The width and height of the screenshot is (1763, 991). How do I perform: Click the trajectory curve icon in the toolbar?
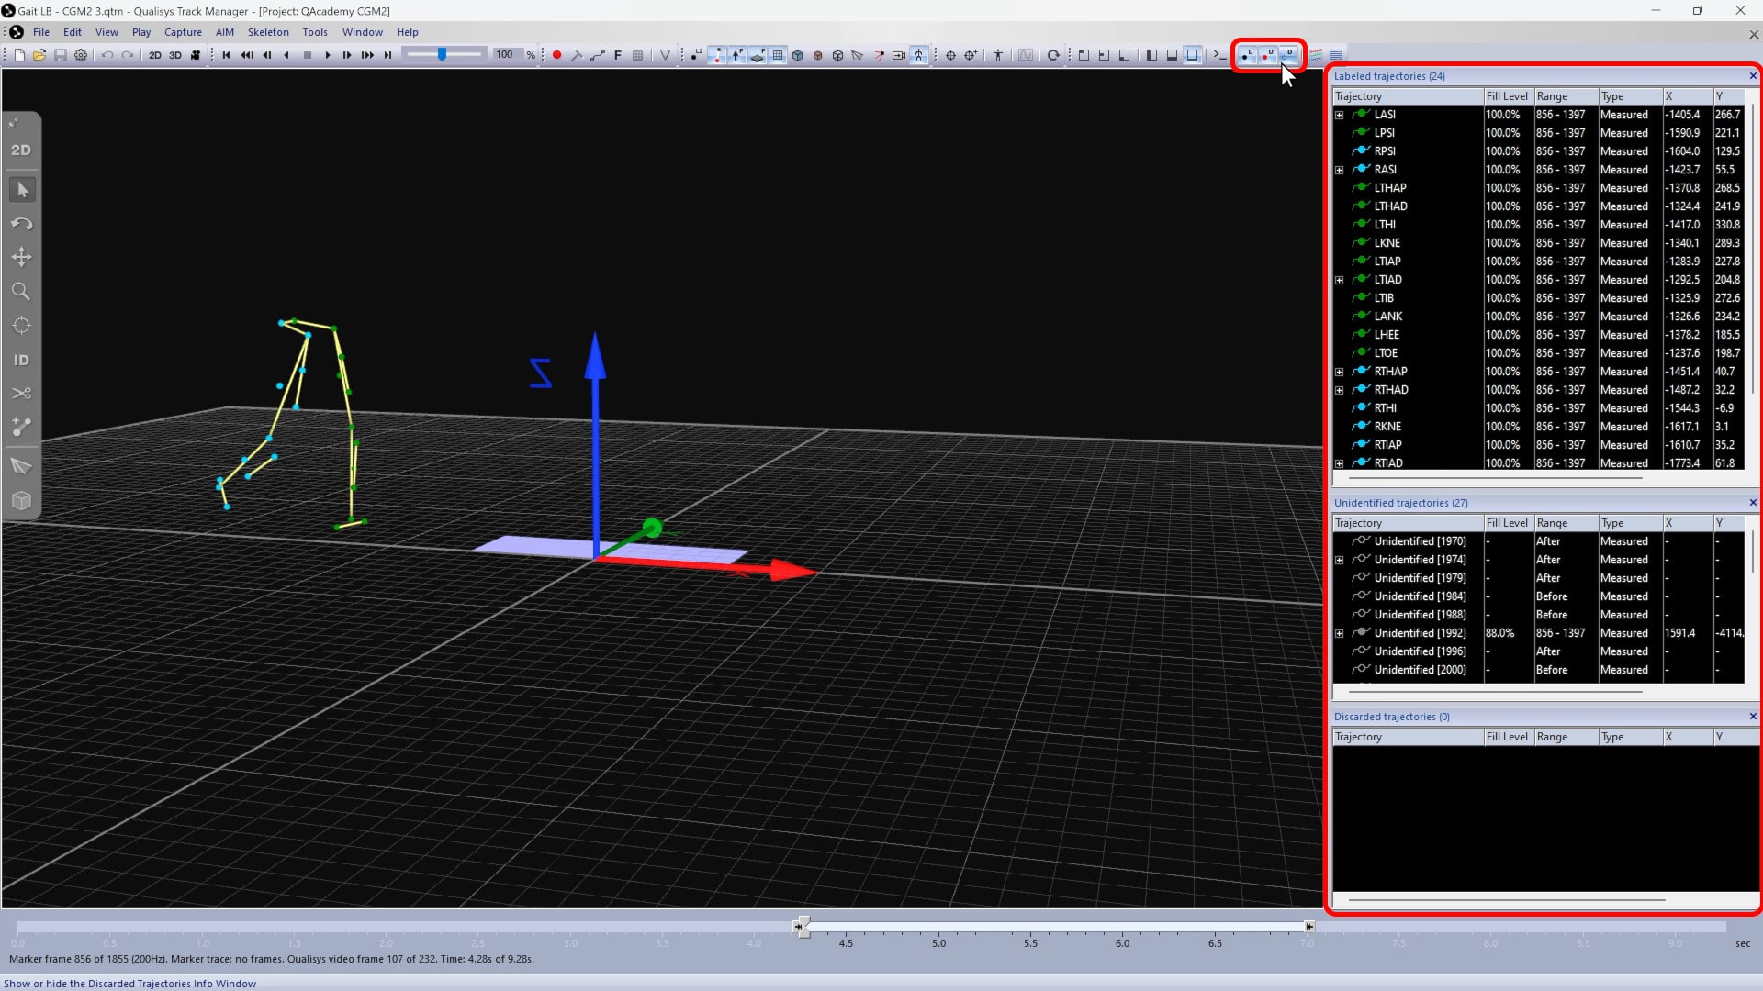click(598, 55)
